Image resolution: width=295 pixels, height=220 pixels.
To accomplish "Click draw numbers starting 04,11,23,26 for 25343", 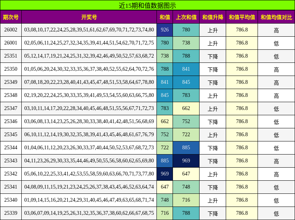I will pos(89,161).
